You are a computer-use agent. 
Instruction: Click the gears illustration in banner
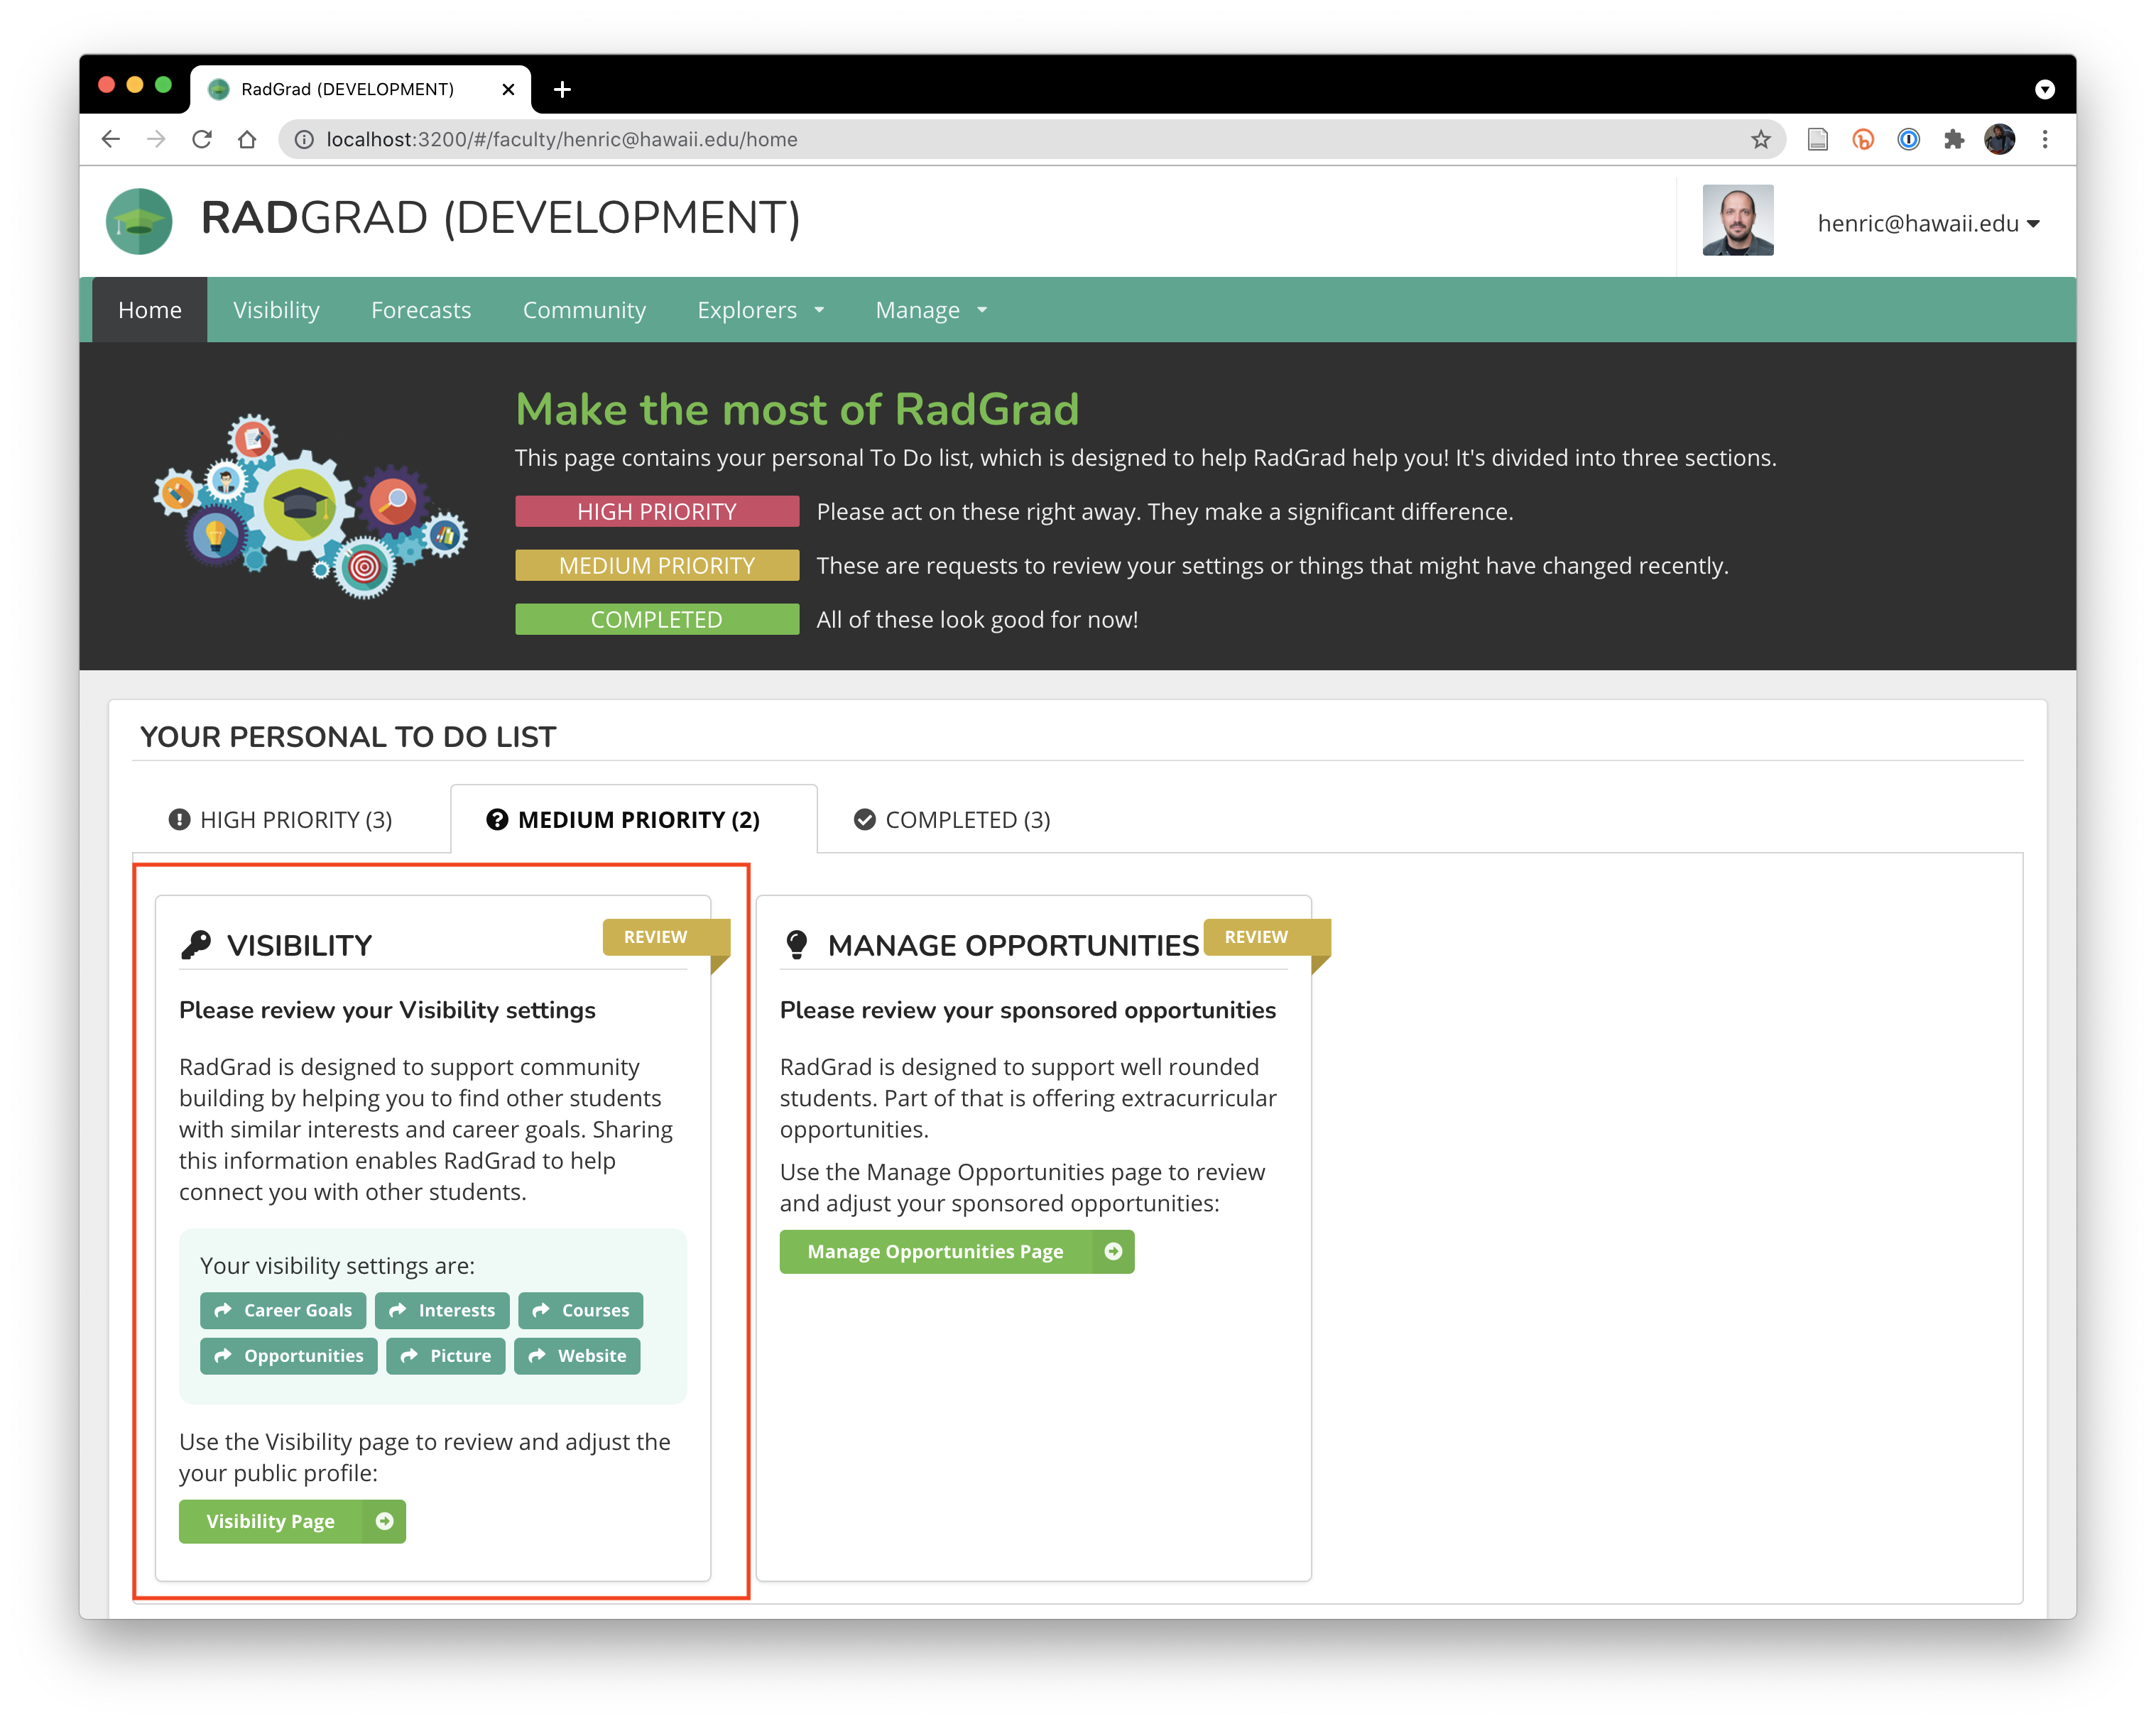tap(311, 506)
